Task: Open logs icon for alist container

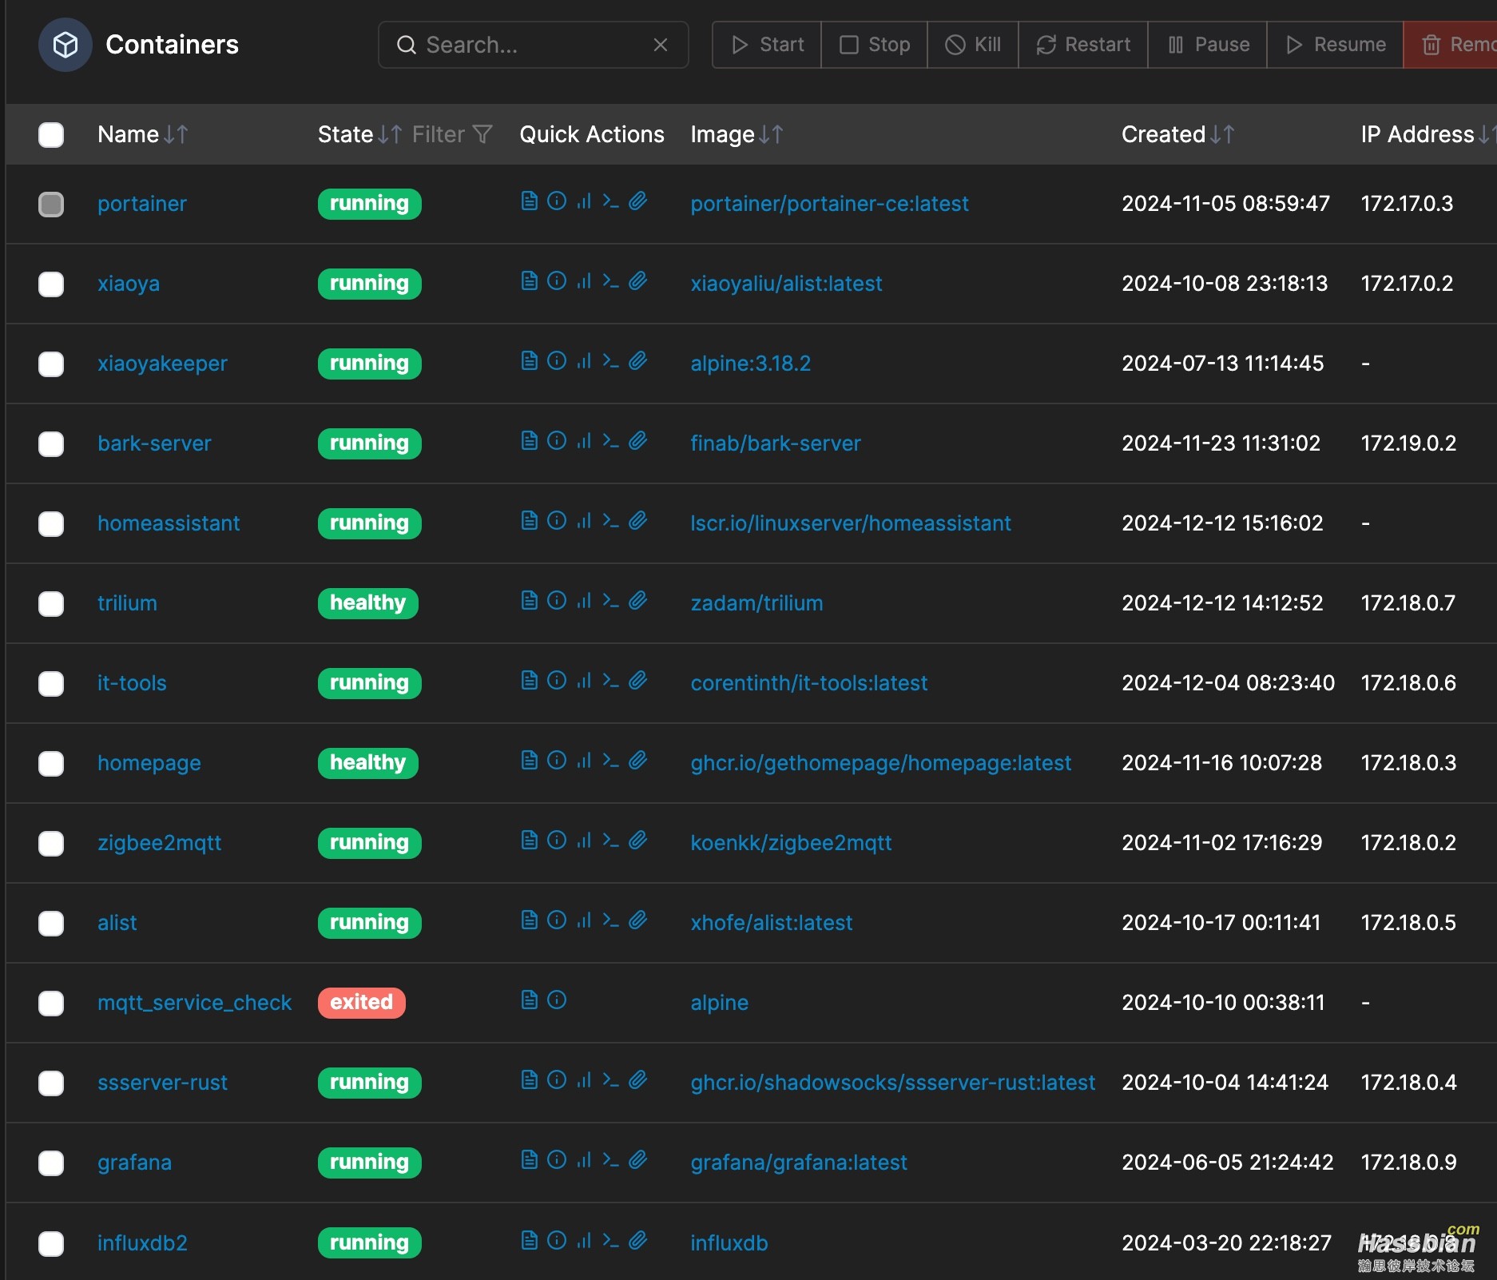Action: point(529,920)
